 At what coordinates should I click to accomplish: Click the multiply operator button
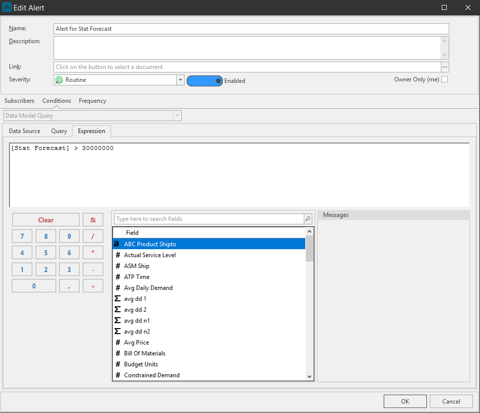point(93,253)
